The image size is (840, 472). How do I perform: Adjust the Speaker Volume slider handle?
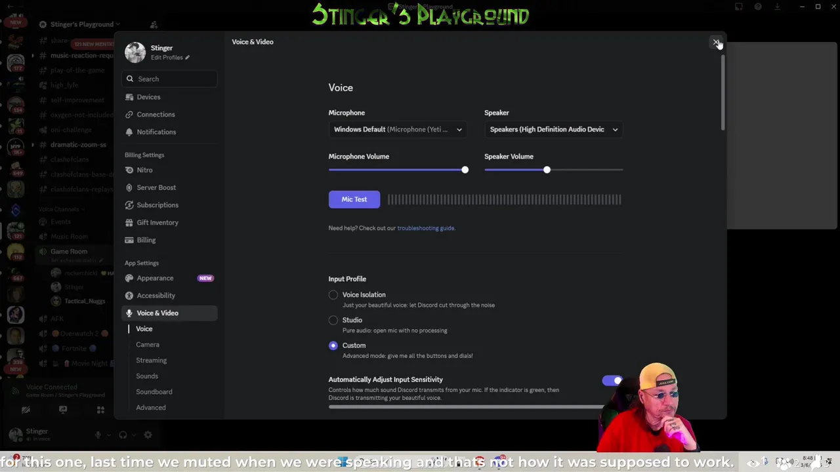pos(547,170)
